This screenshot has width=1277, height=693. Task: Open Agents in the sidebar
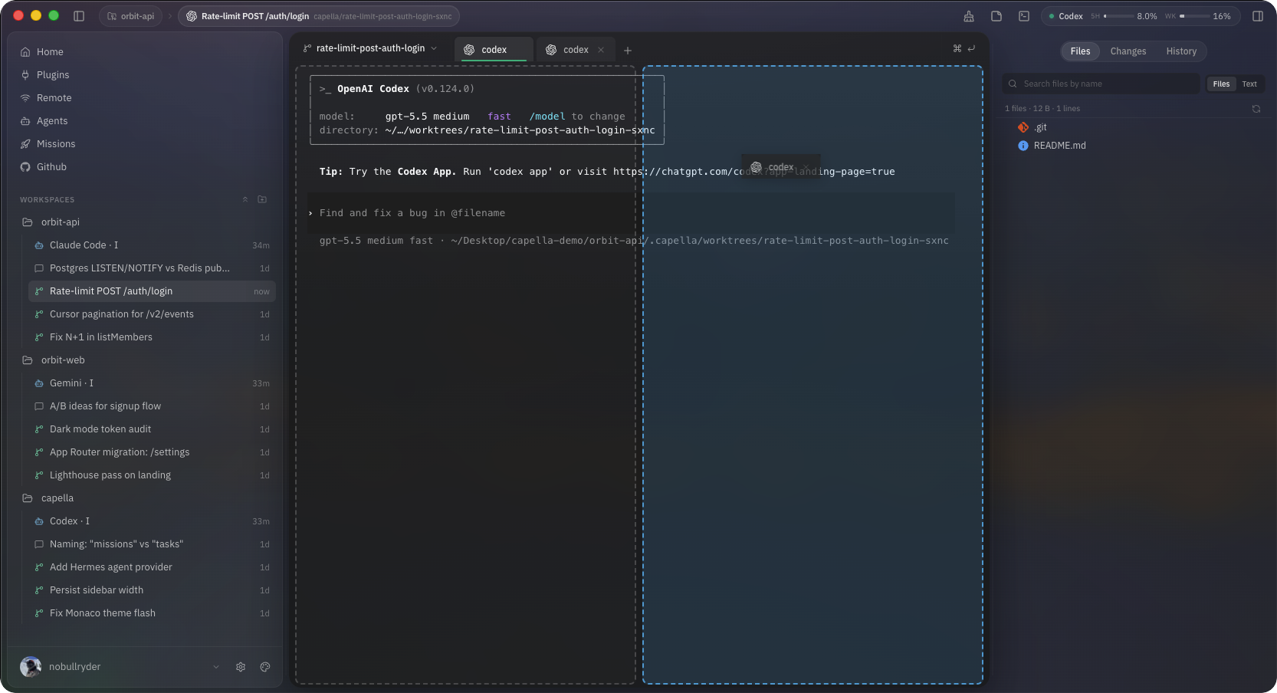coord(52,121)
